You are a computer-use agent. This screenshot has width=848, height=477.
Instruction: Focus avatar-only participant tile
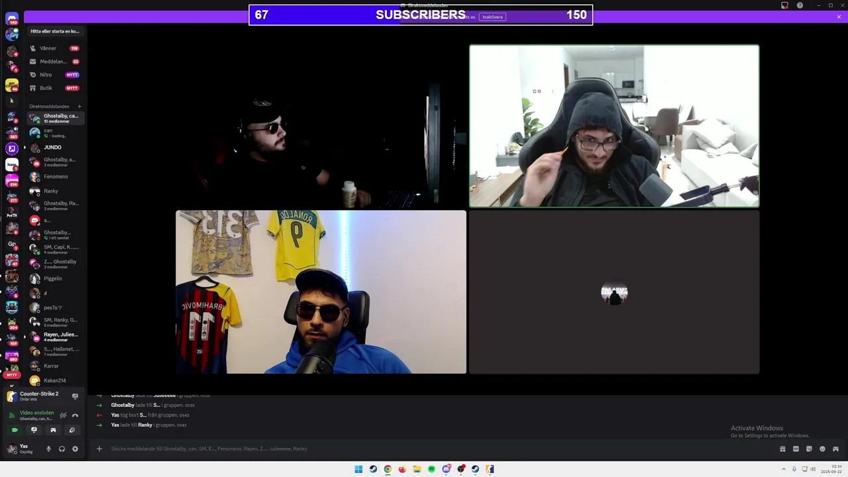(614, 292)
